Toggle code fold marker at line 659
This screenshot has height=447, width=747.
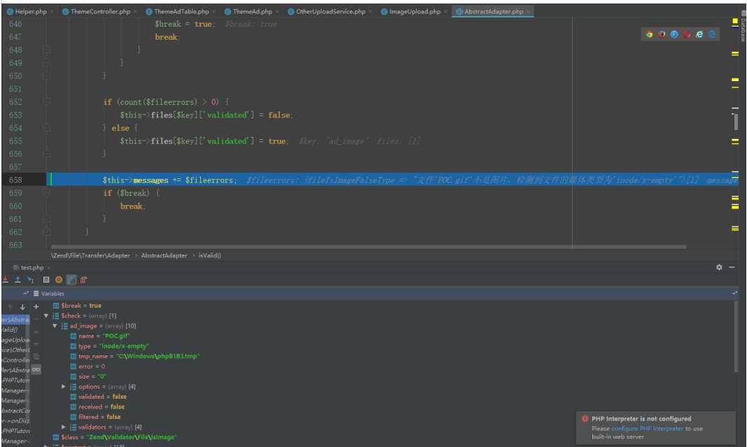[x=46, y=193]
